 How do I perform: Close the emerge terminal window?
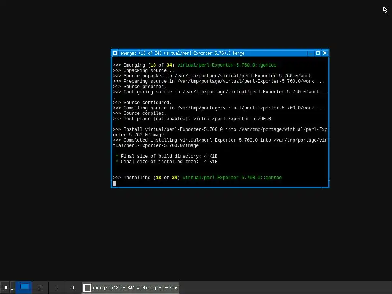click(325, 53)
